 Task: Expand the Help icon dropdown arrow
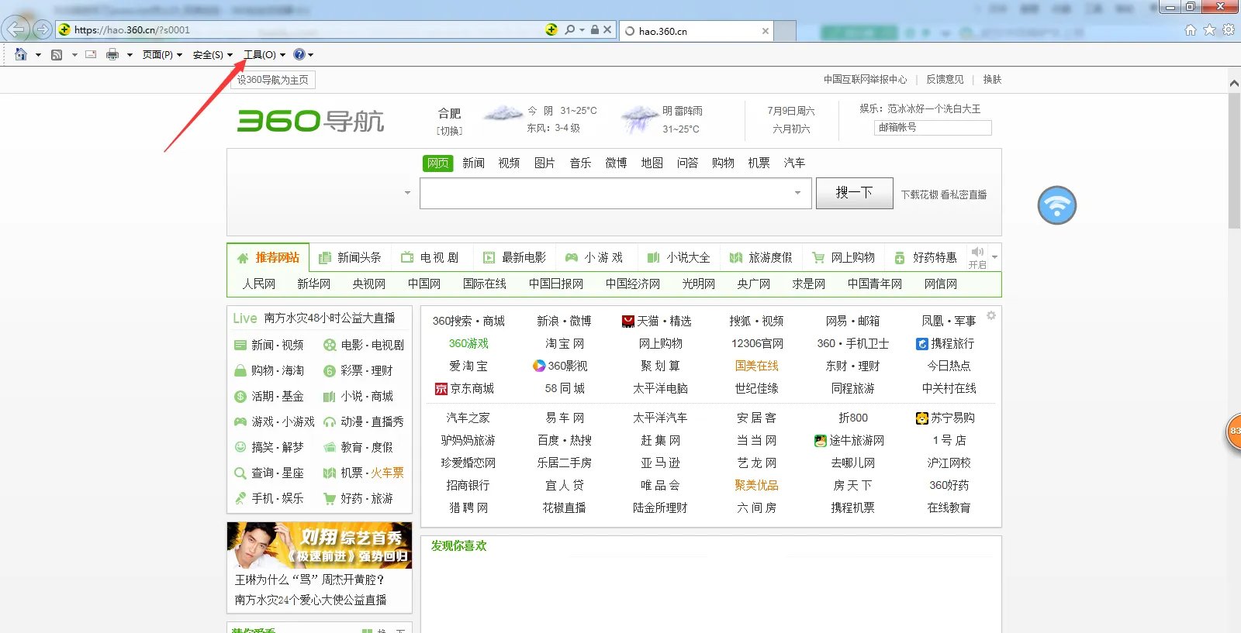click(311, 55)
